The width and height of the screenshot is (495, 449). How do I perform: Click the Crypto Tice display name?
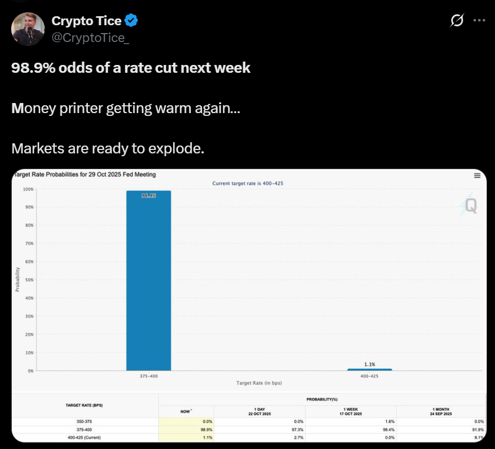[87, 21]
